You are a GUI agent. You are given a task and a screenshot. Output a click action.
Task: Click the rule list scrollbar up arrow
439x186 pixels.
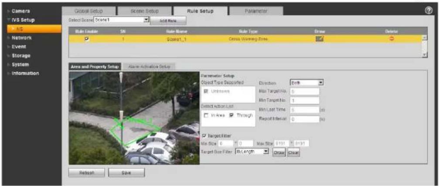[425, 37]
